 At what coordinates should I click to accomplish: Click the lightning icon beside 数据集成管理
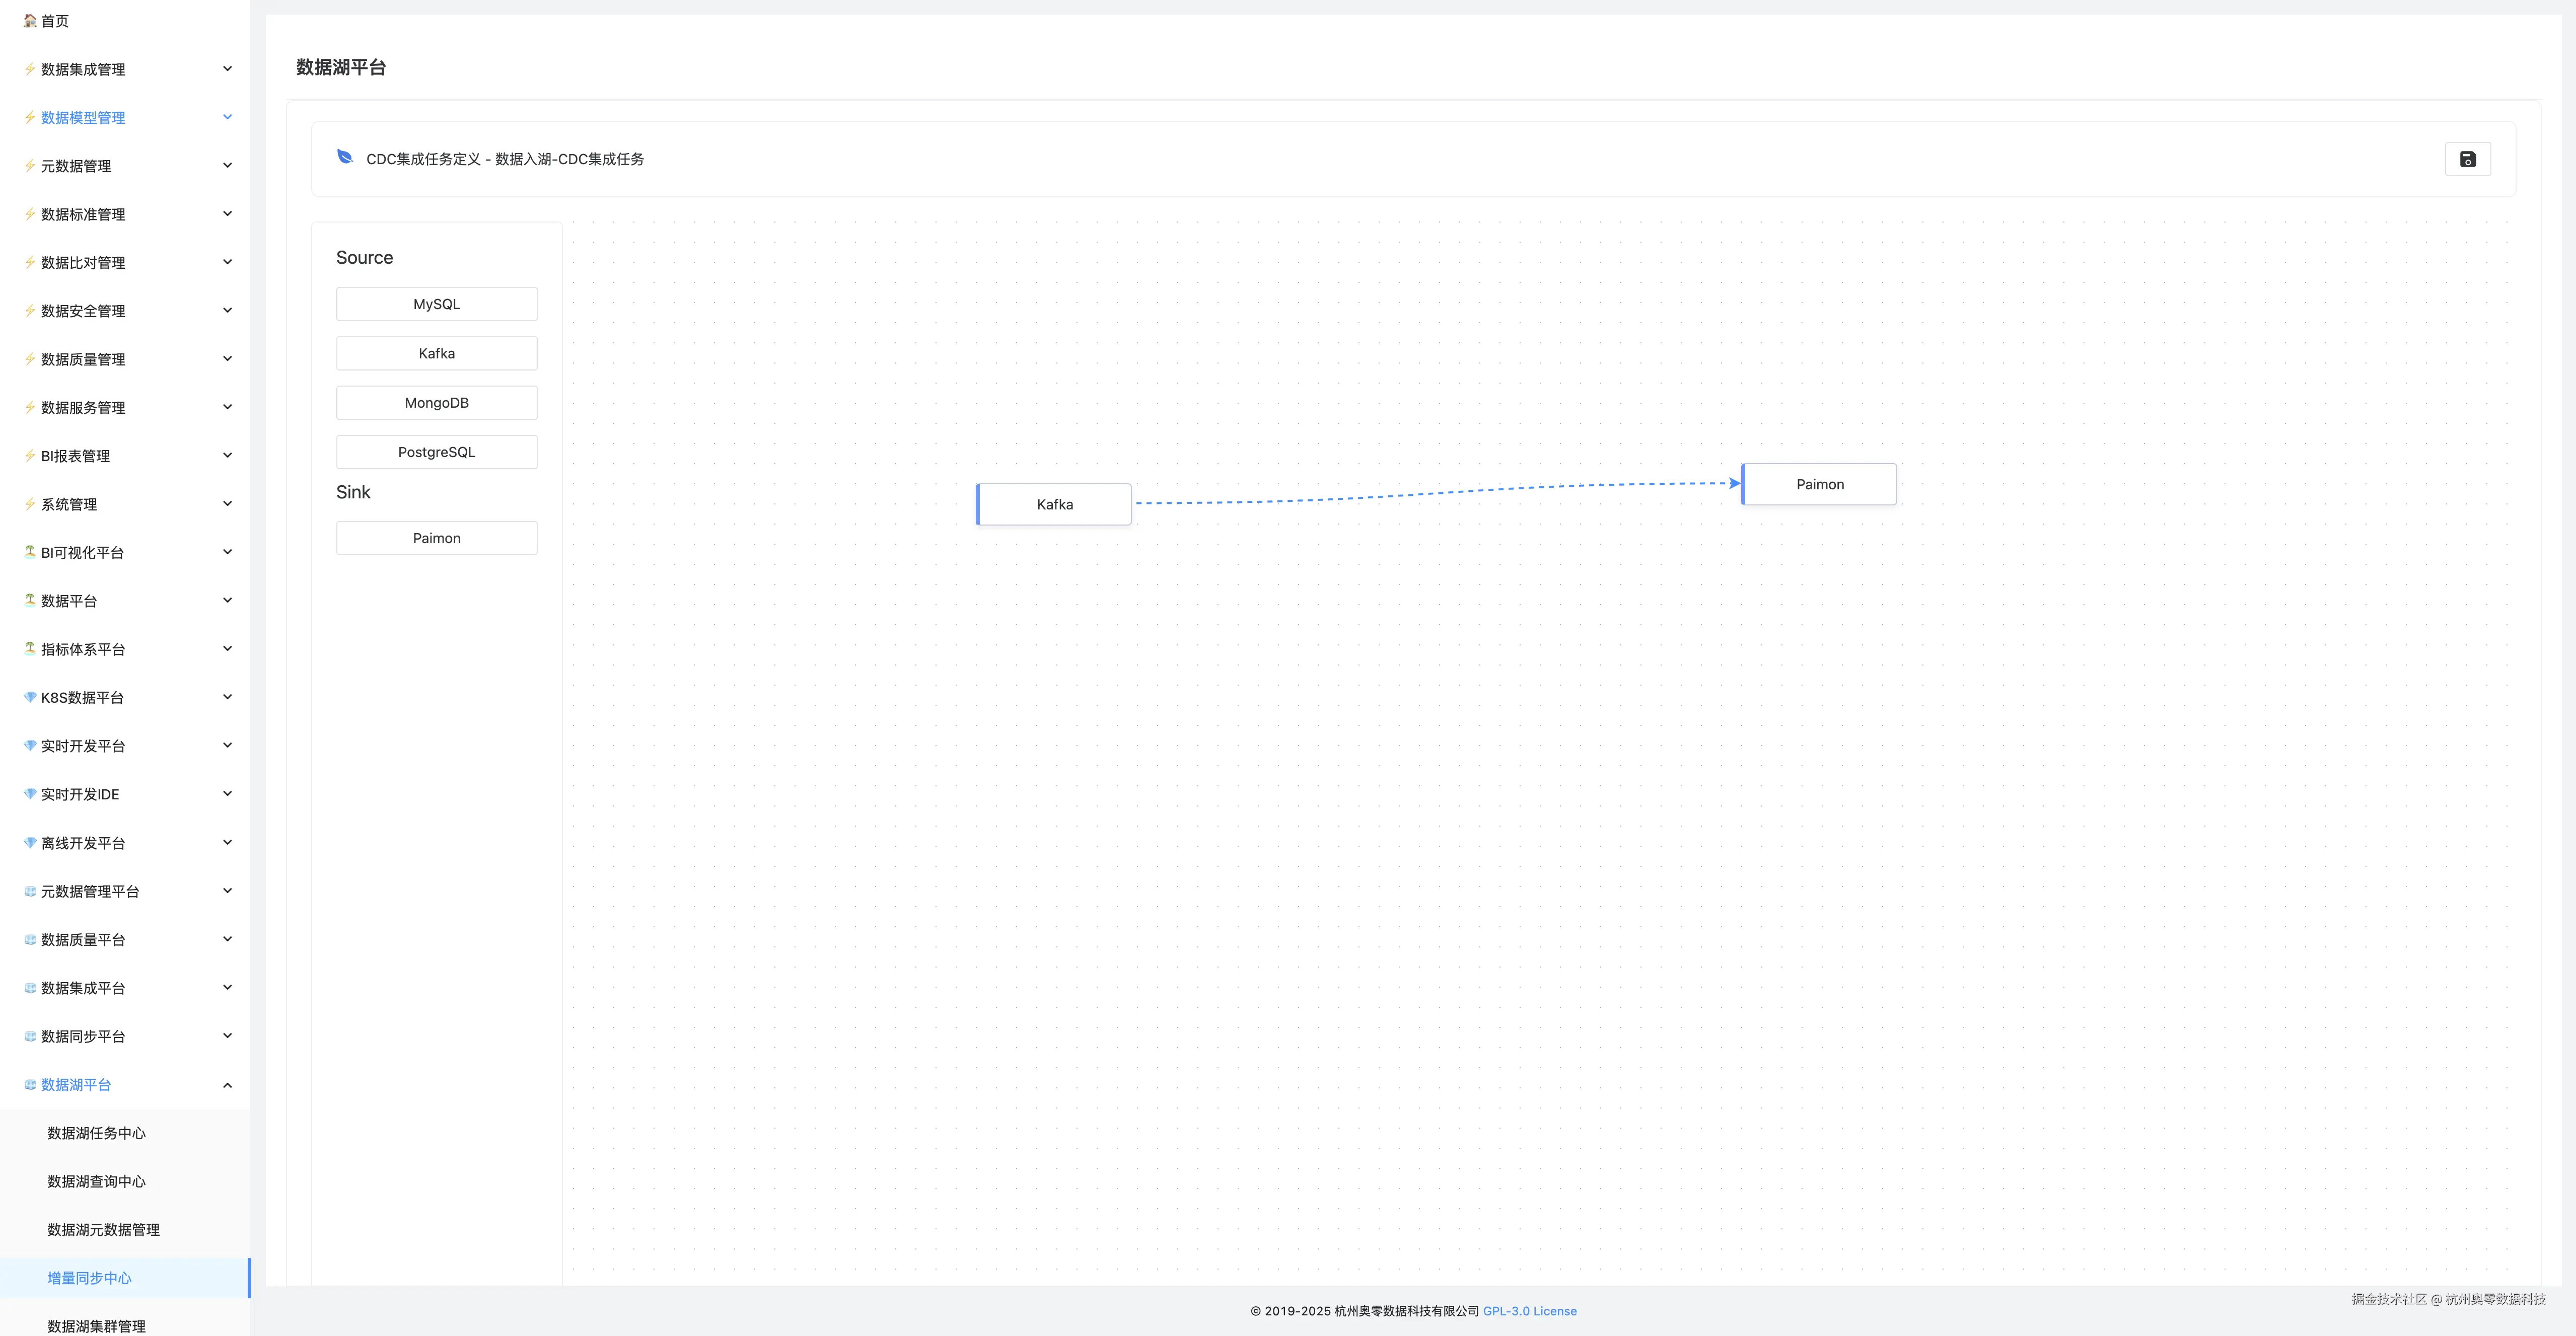pyautogui.click(x=30, y=69)
